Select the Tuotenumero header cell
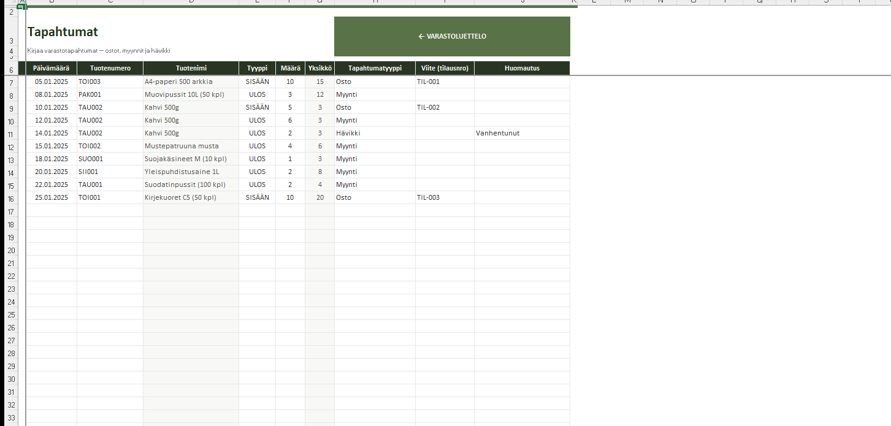The width and height of the screenshot is (891, 426). (x=110, y=68)
